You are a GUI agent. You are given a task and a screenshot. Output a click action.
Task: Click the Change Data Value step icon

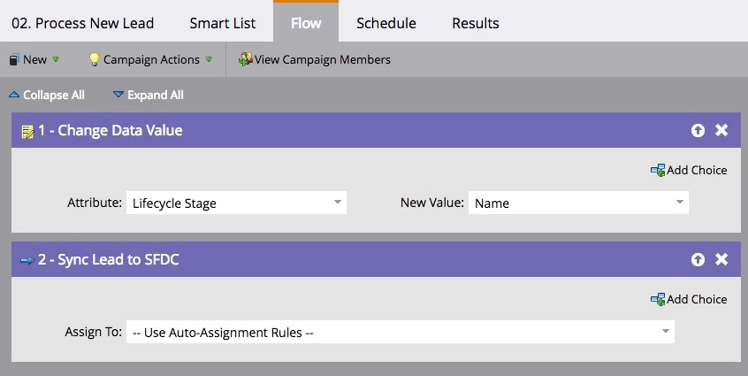(27, 131)
